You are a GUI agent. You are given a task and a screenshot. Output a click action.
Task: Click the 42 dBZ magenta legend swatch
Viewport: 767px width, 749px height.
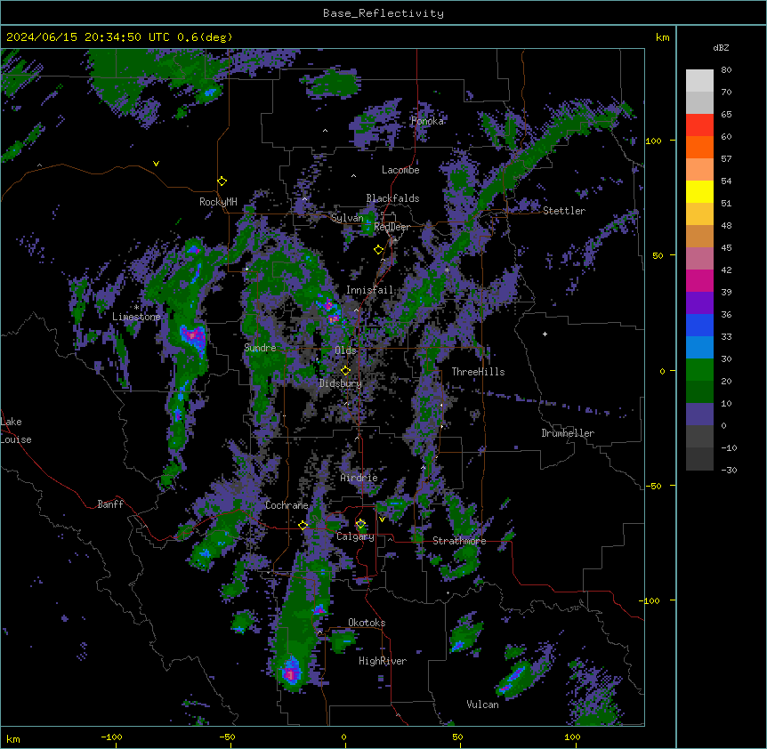point(699,280)
